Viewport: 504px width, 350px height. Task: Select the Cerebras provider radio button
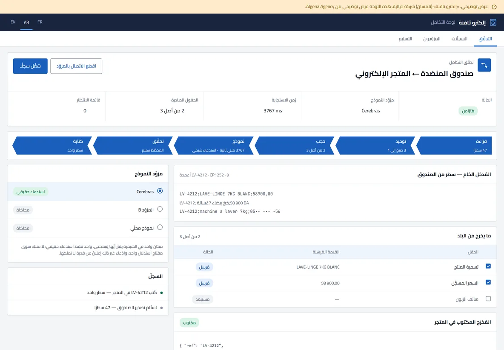[x=160, y=191]
